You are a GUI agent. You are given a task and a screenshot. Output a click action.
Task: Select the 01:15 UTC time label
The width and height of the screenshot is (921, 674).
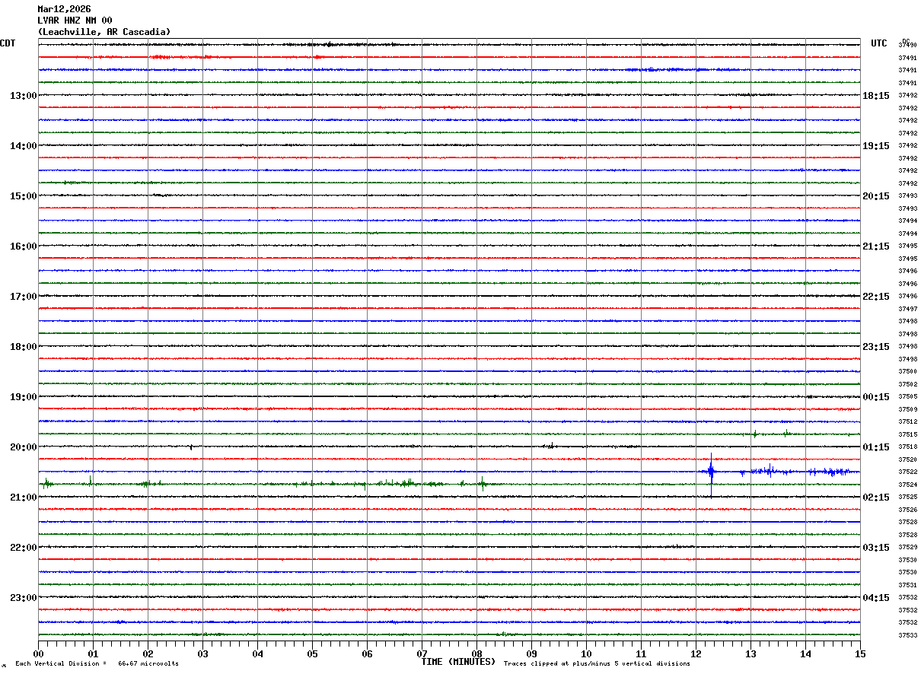[876, 447]
